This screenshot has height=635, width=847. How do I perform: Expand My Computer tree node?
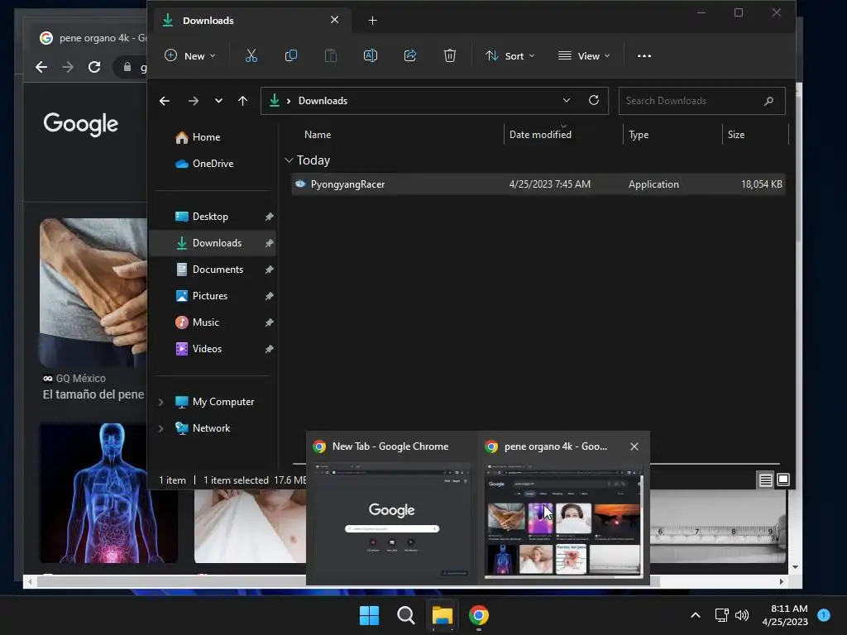(161, 402)
